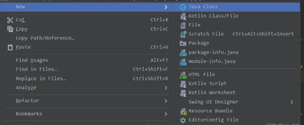
Task: Click the package-info.java file icon
Action: [183, 52]
